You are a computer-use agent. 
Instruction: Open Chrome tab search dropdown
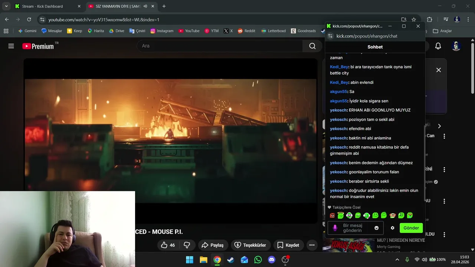(6, 6)
